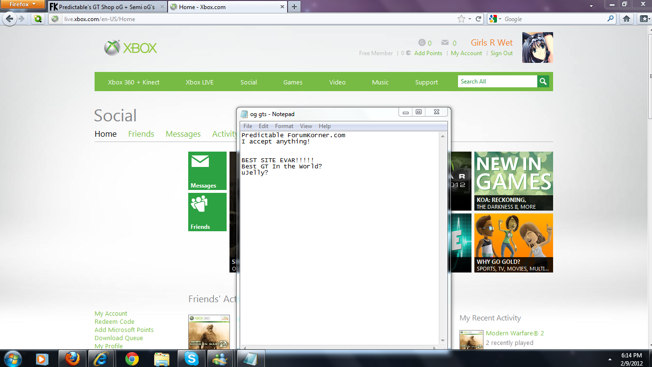Open the Support nav menu
Screen dimensions: 652x367
[x=426, y=82]
